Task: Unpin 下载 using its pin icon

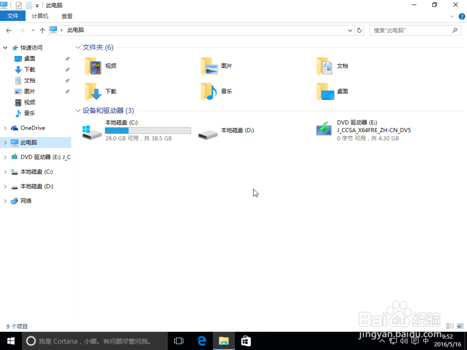Action: point(67,70)
